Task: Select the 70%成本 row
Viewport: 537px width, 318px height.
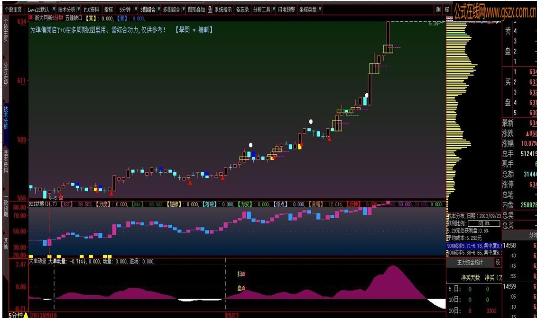Action: click(x=474, y=252)
